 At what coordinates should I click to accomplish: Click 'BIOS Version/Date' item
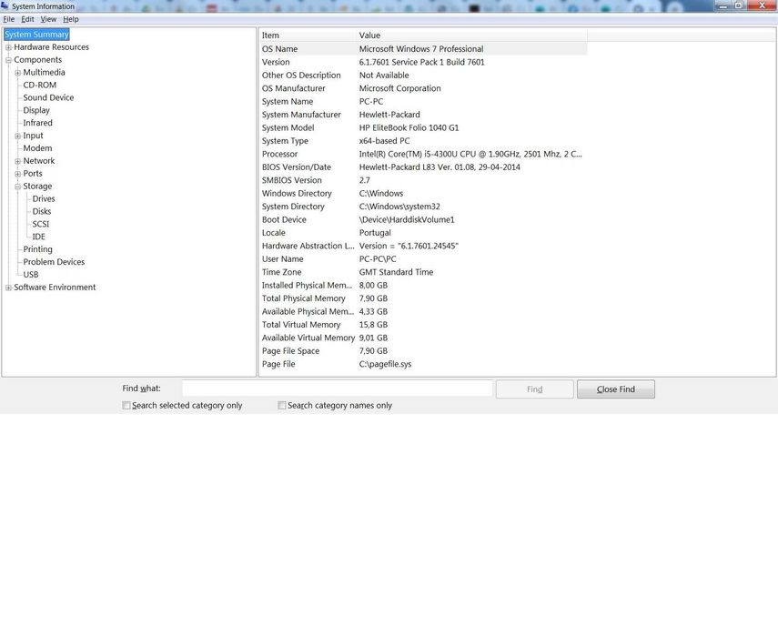297,167
